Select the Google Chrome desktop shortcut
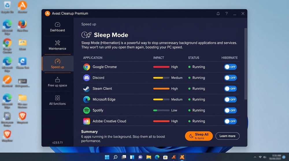 click(x=7, y=46)
